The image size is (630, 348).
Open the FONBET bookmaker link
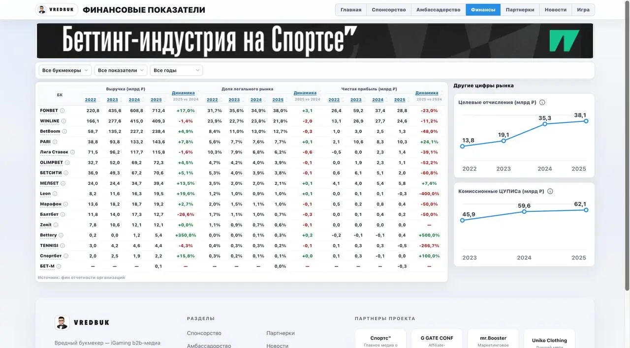[49, 111]
